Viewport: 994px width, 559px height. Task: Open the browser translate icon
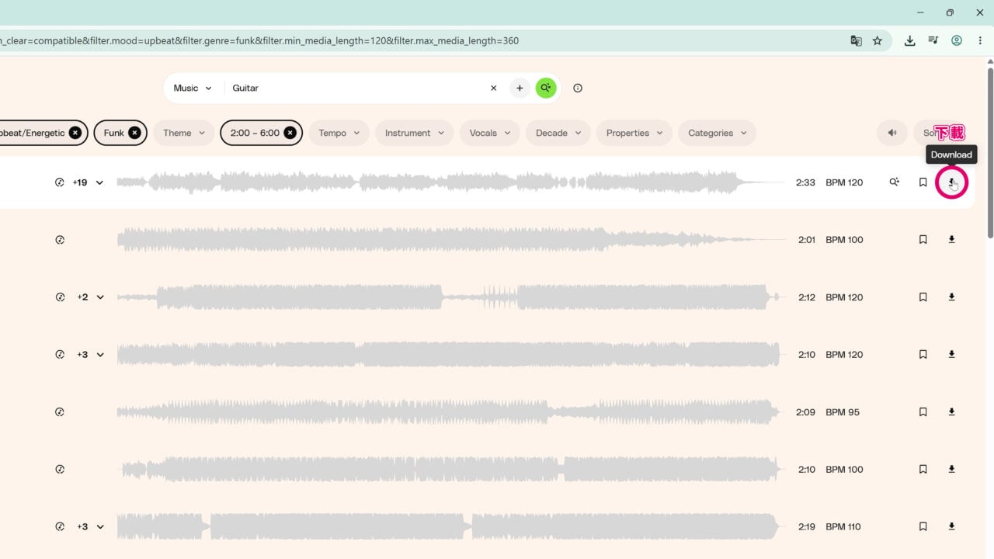(x=856, y=40)
